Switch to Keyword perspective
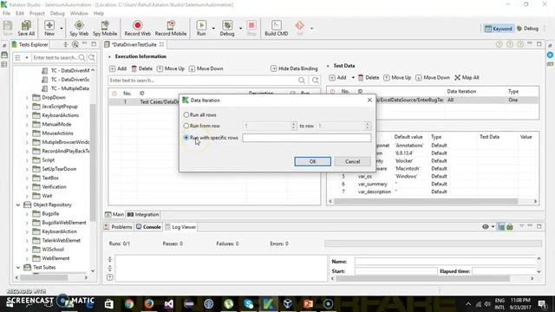This screenshot has height=312, width=555. point(499,29)
